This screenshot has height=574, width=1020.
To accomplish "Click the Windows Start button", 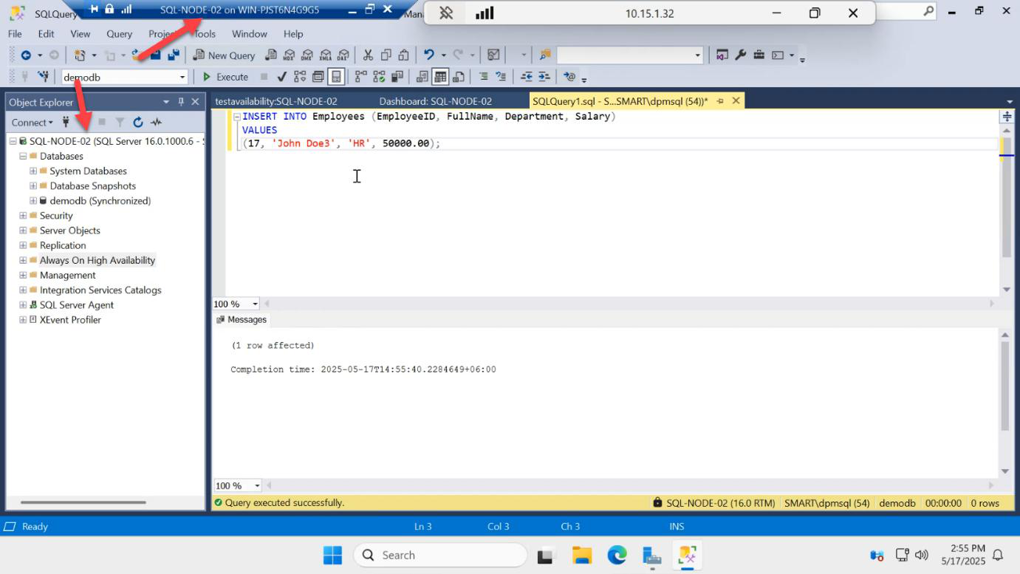I will (x=332, y=555).
